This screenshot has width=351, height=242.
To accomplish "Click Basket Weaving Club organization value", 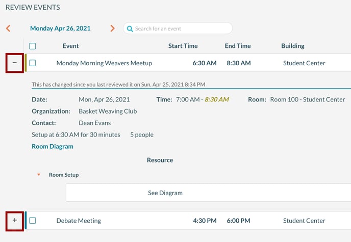I will tap(108, 111).
